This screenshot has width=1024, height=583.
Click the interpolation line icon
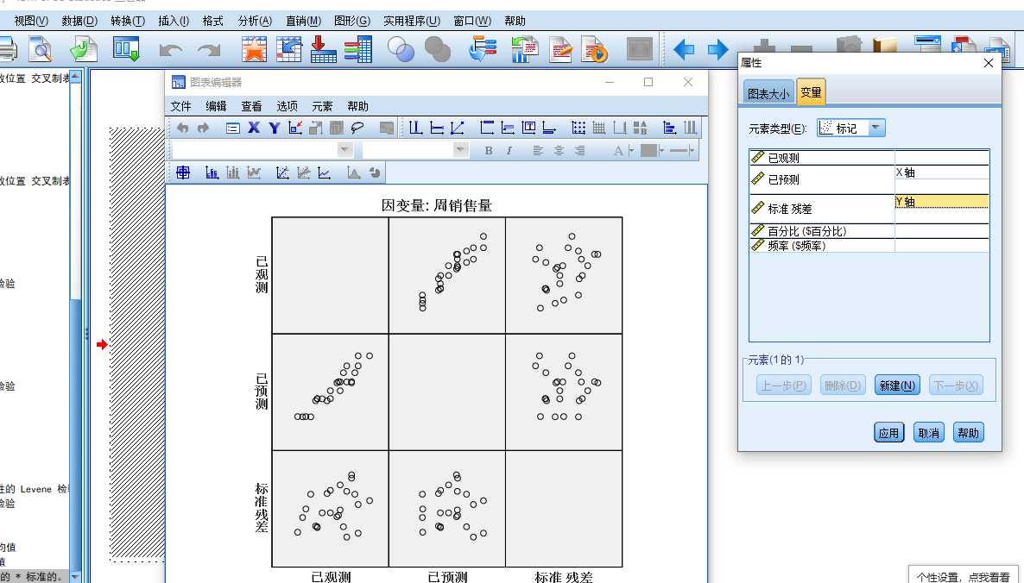click(x=324, y=172)
